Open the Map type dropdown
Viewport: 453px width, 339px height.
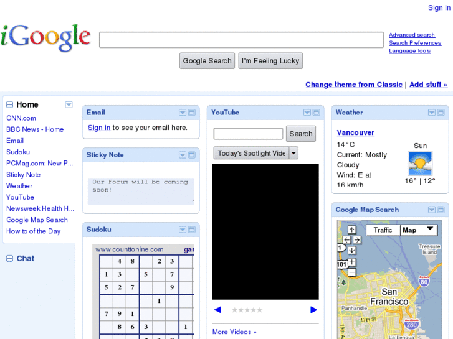pos(419,230)
